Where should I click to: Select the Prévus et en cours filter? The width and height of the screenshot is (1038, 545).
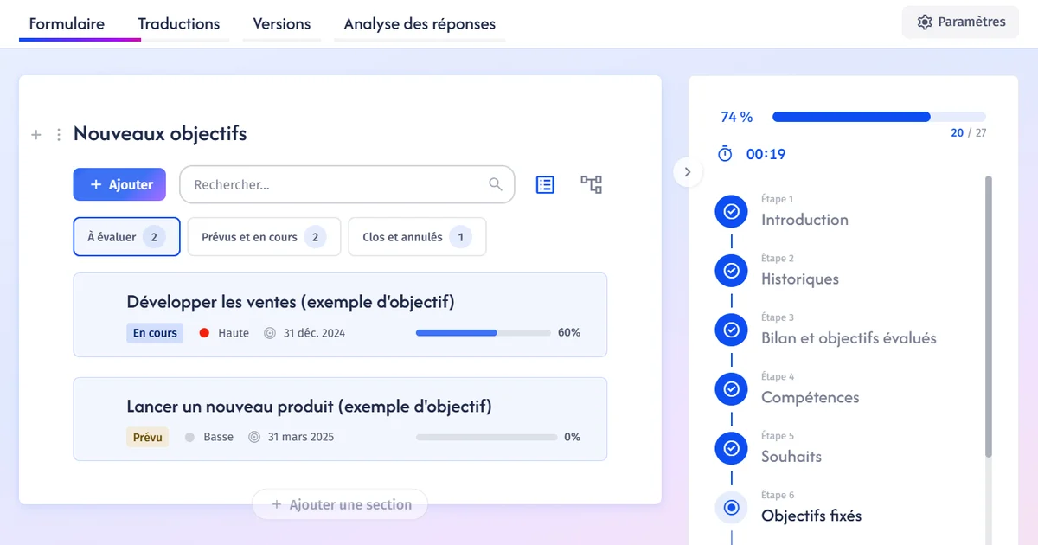click(264, 237)
